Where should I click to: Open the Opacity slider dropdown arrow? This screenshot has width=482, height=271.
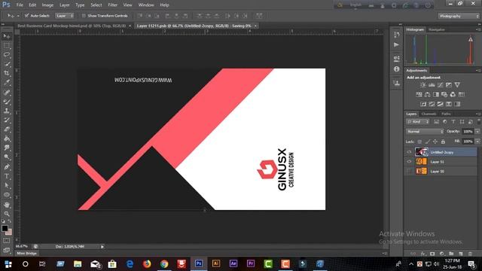click(x=477, y=132)
